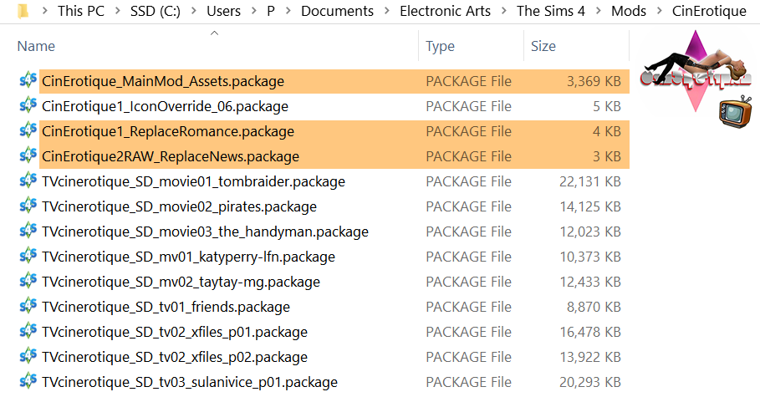
Task: Go to the P user folder breadcrumb
Action: click(271, 11)
